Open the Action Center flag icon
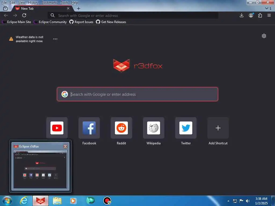Viewport: 275px width, 206px height. pyautogui.click(x=241, y=201)
